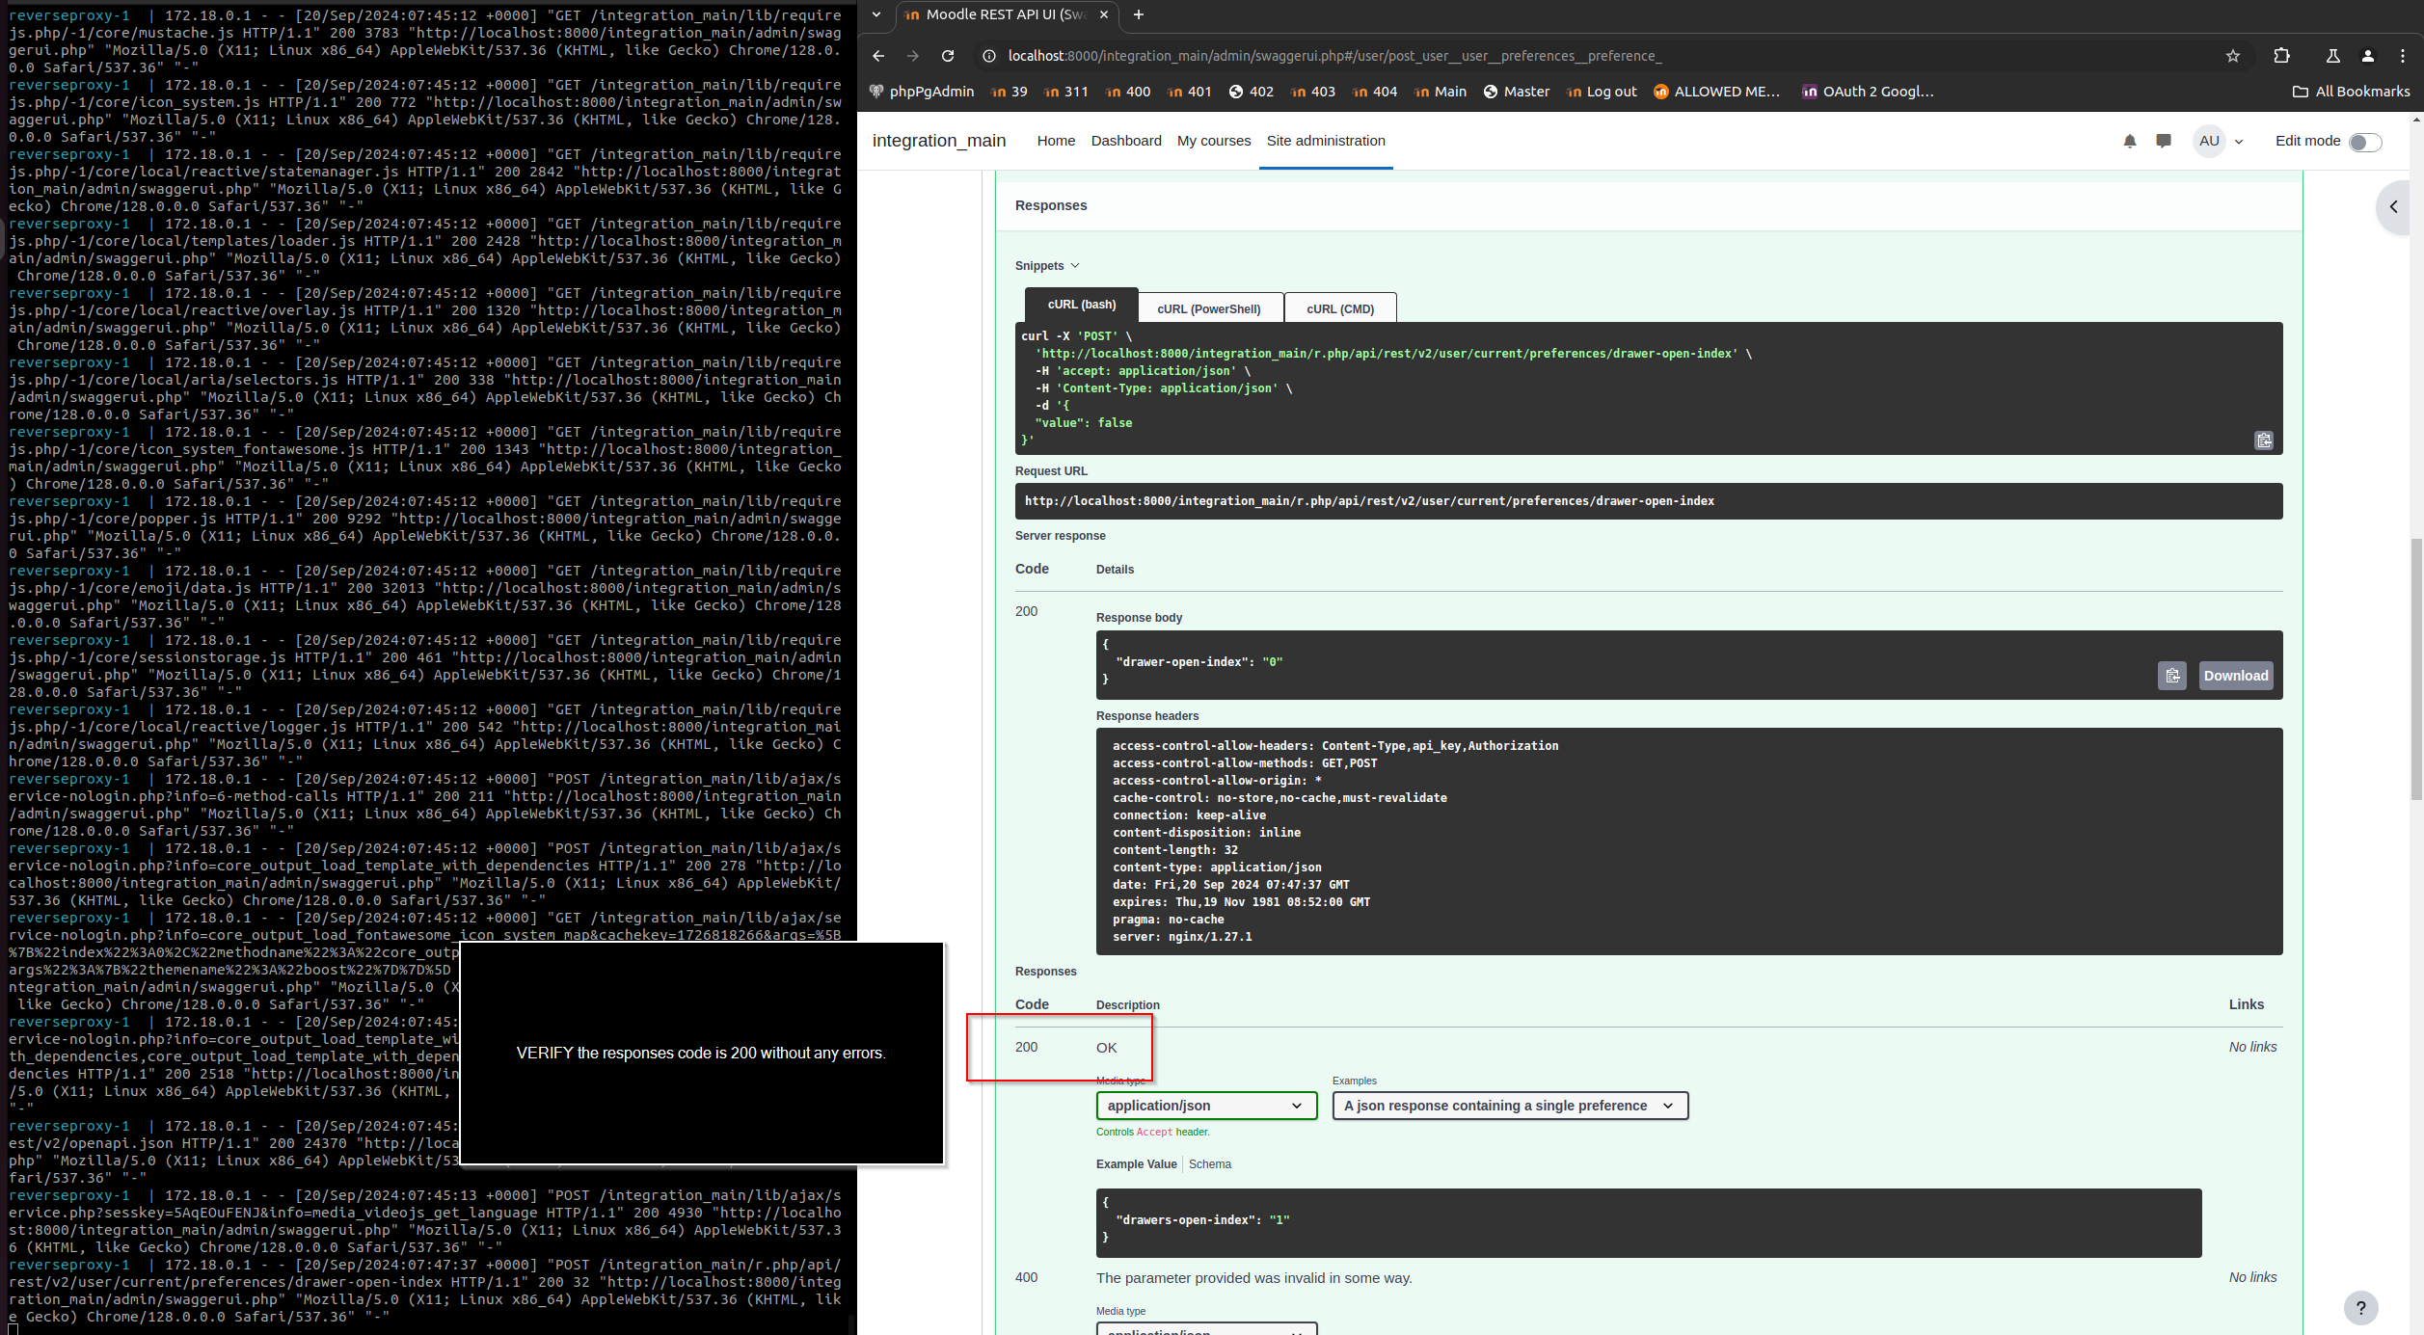Select the cURL (bash) snippet tab
The width and height of the screenshot is (2424, 1335).
[x=1082, y=305]
